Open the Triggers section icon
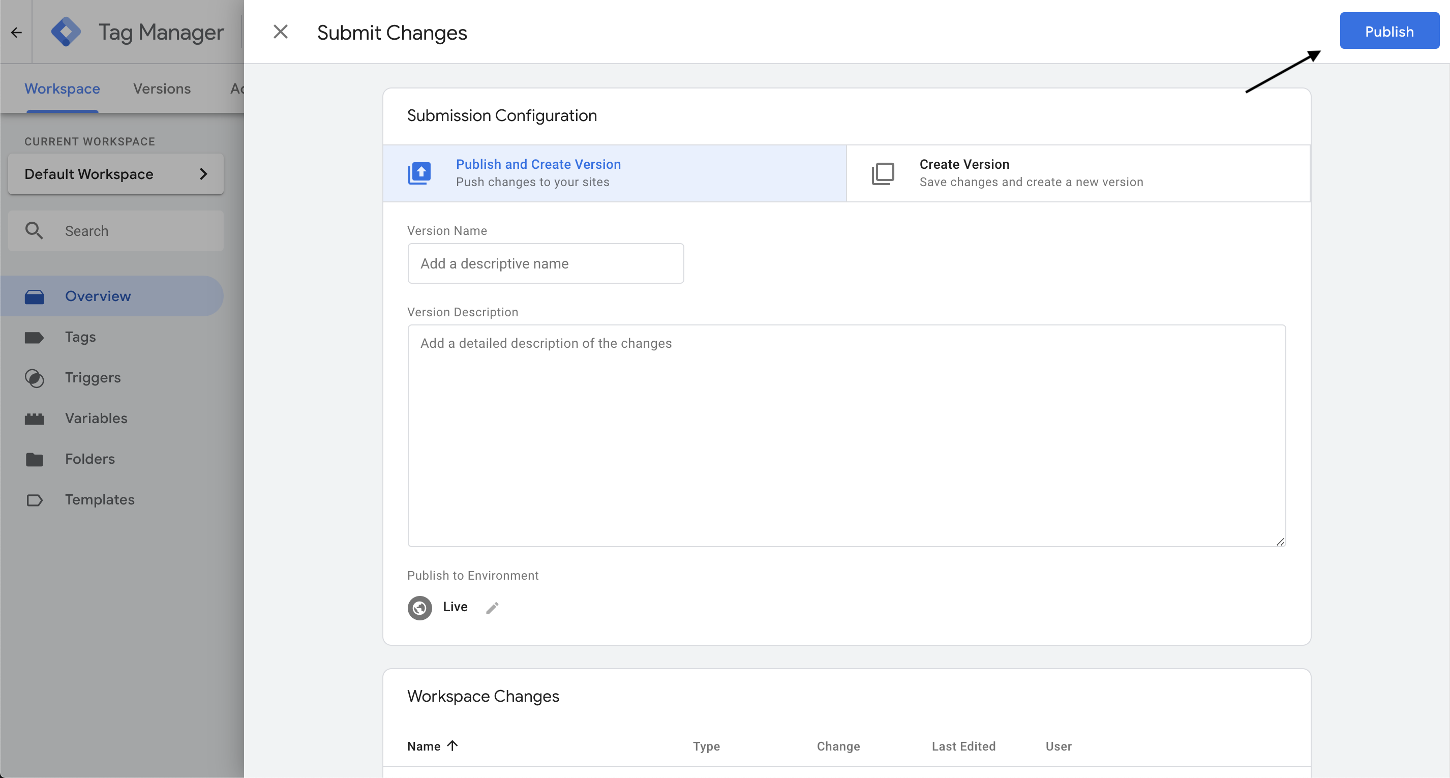1450x778 pixels. pos(35,378)
